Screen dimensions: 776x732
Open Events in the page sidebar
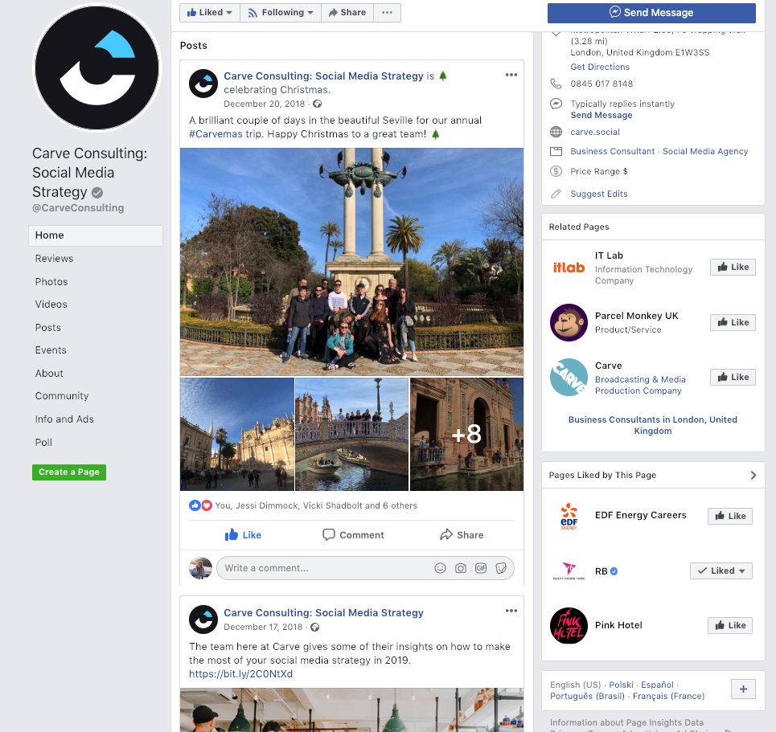(x=51, y=350)
